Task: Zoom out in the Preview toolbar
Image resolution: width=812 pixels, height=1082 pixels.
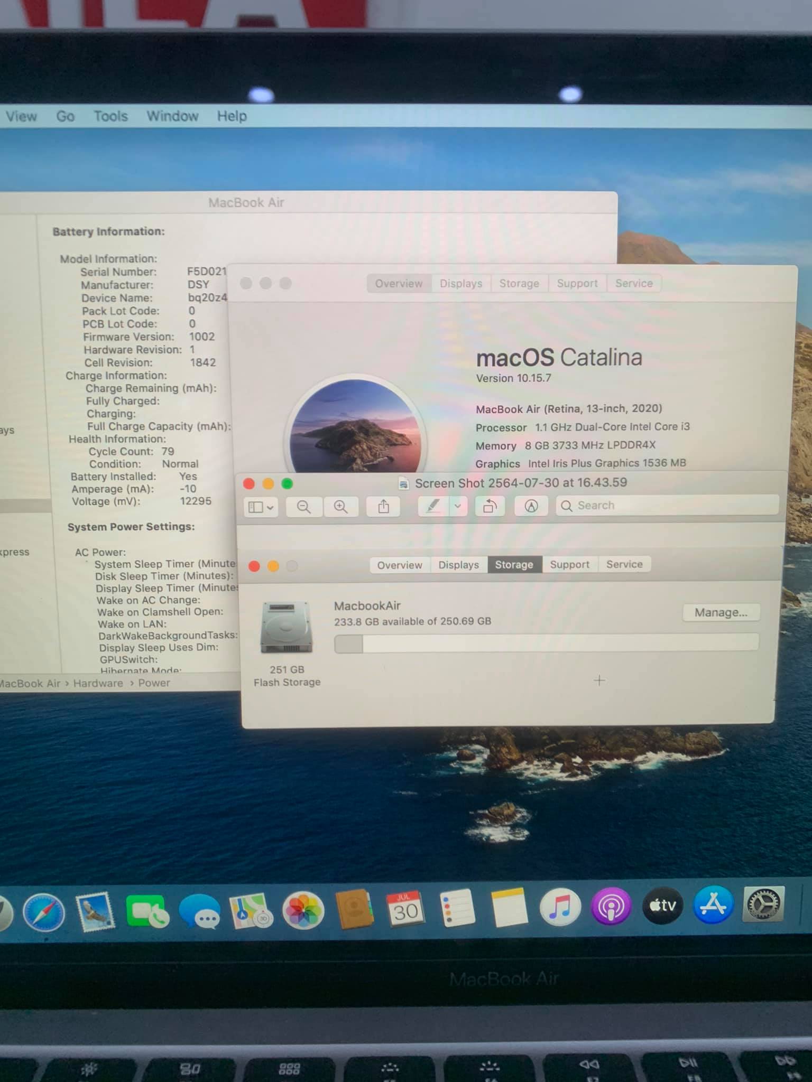Action: [303, 507]
